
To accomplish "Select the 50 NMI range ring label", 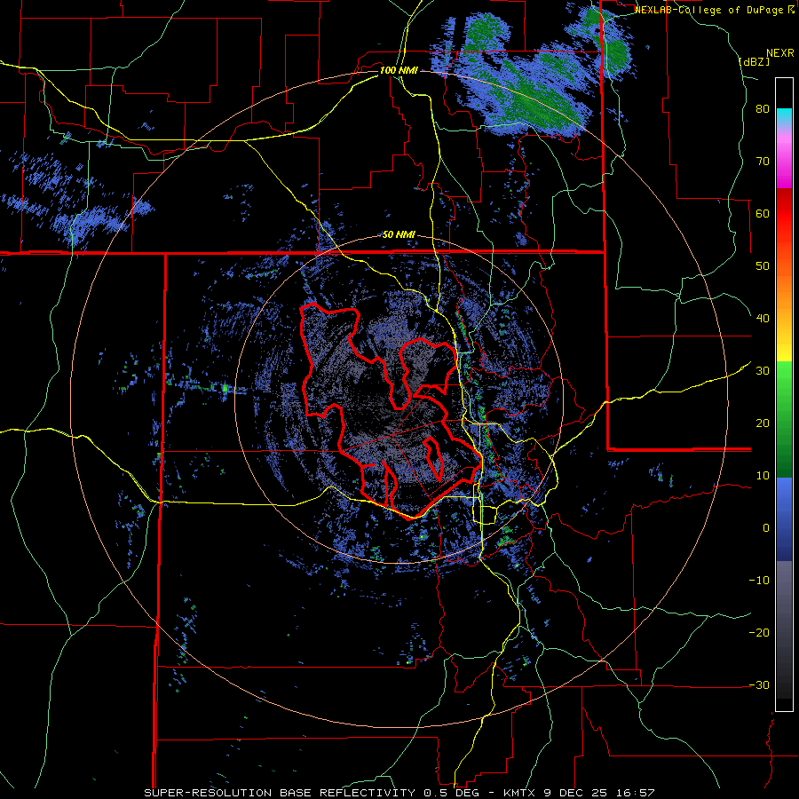I will click(399, 235).
